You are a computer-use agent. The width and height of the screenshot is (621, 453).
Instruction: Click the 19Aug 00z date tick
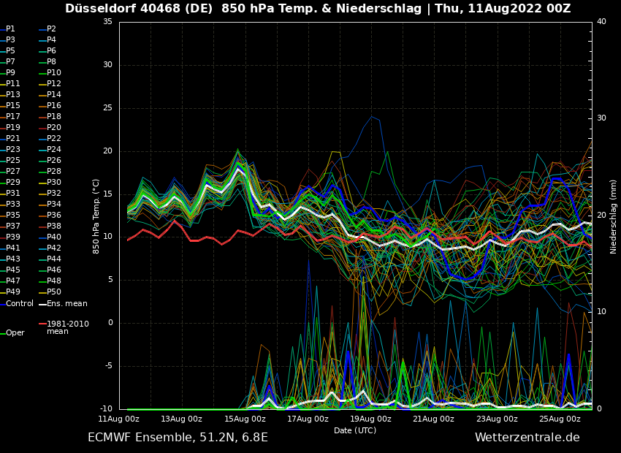371,419
